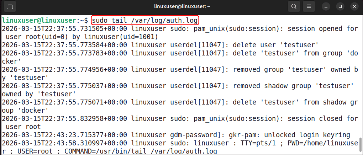This screenshot has width=363, height=155.
Task: Open a new terminal tab
Action: (x=10, y=6)
